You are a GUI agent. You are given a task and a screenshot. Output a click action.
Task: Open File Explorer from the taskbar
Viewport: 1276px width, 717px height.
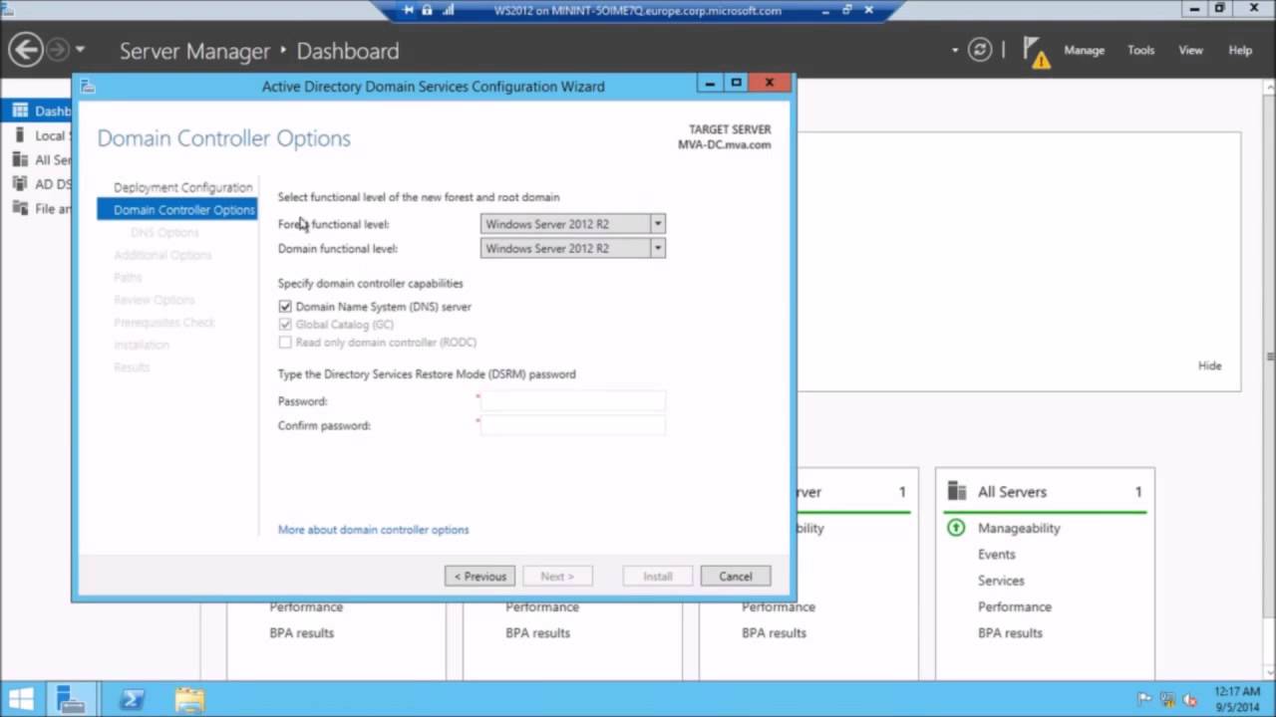[189, 699]
